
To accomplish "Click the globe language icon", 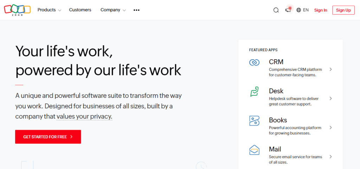I will [298, 10].
